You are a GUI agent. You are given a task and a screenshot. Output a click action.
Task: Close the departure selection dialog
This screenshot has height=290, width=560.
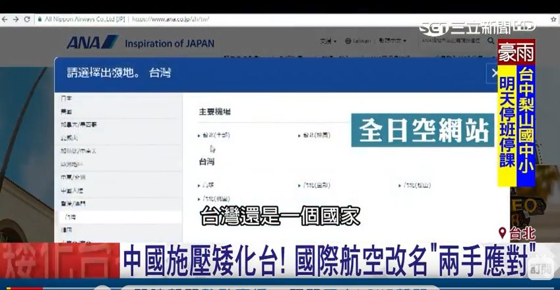[x=494, y=73]
